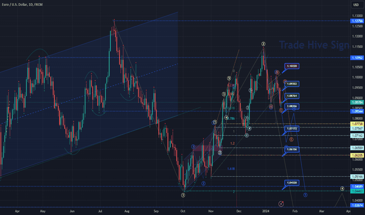Click the Oct label on time axis
This screenshot has height=215, width=365.
coord(183,211)
